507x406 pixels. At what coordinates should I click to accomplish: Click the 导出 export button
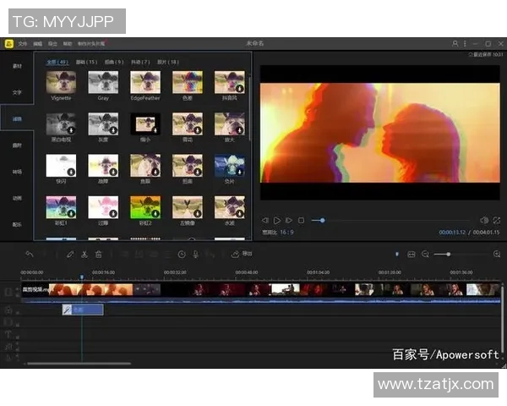(243, 254)
